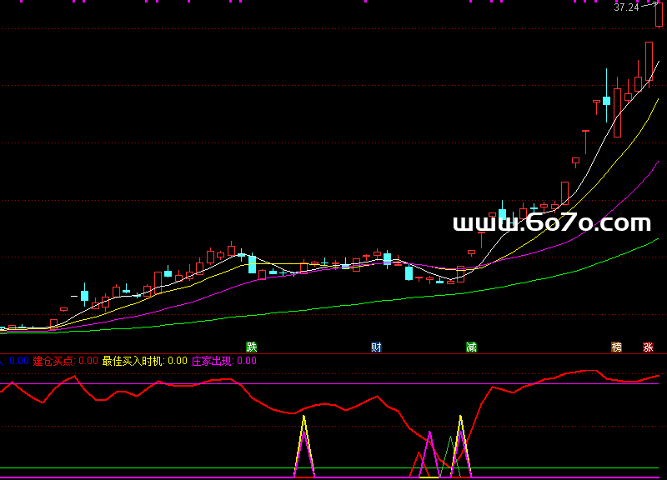Click the 0.00 value after 庄家出现

247,361
